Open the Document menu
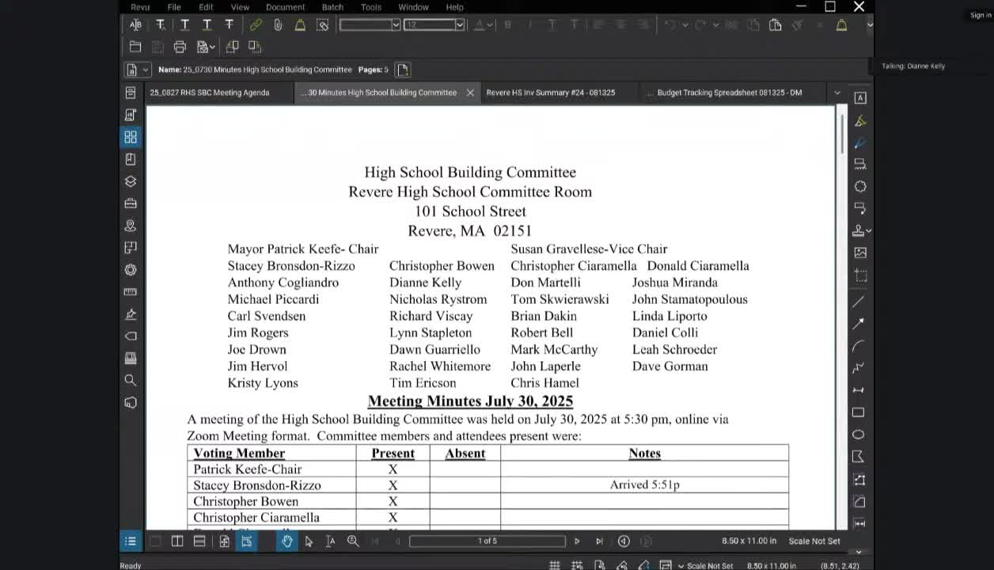 (x=285, y=7)
